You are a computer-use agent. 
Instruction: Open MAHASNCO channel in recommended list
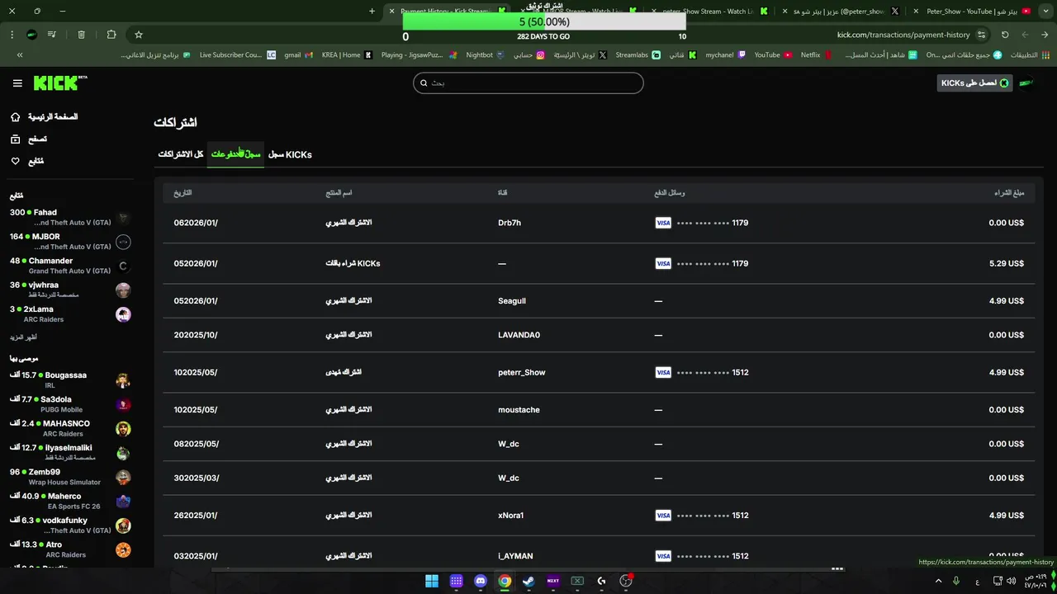click(69, 428)
